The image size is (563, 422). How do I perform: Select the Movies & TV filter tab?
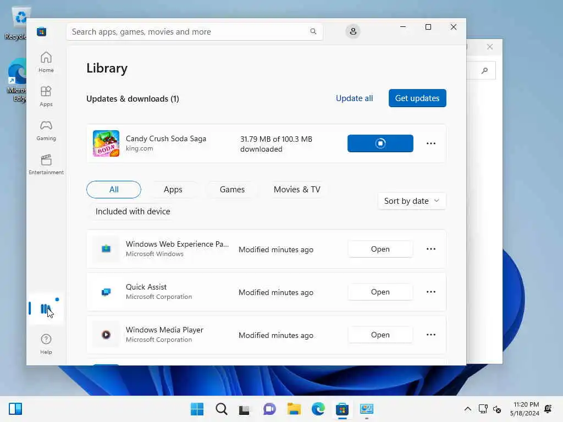point(297,190)
